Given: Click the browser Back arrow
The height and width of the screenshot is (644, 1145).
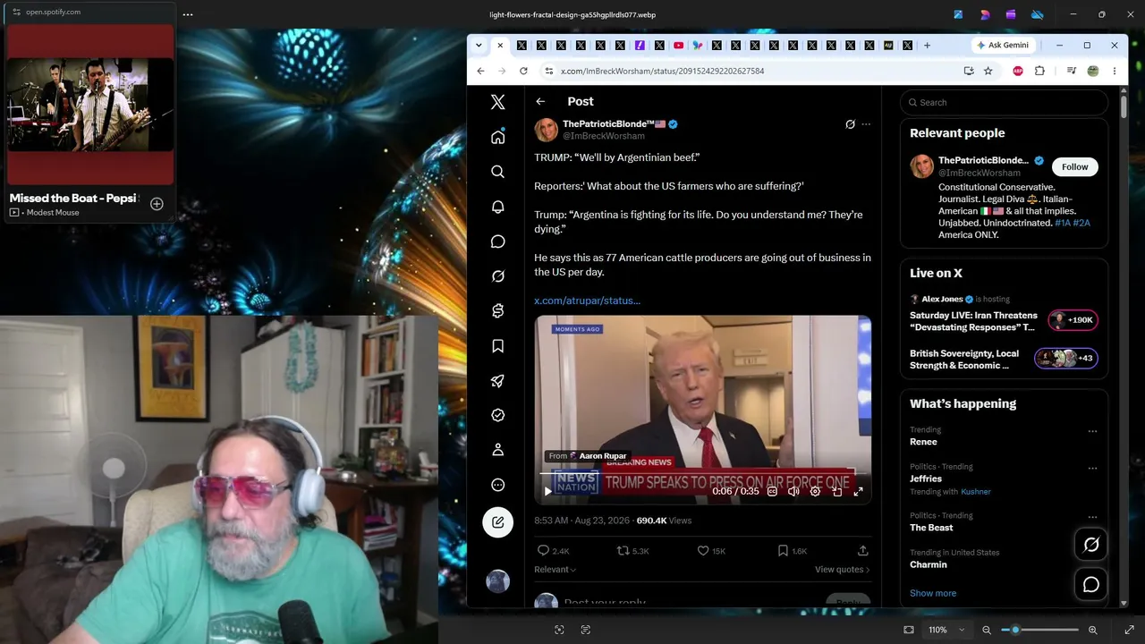Looking at the screenshot, I should (480, 71).
